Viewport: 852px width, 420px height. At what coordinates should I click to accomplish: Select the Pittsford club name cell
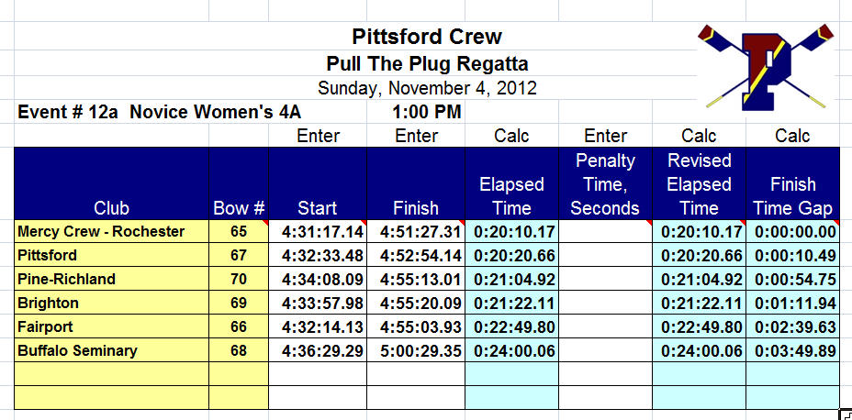click(111, 255)
